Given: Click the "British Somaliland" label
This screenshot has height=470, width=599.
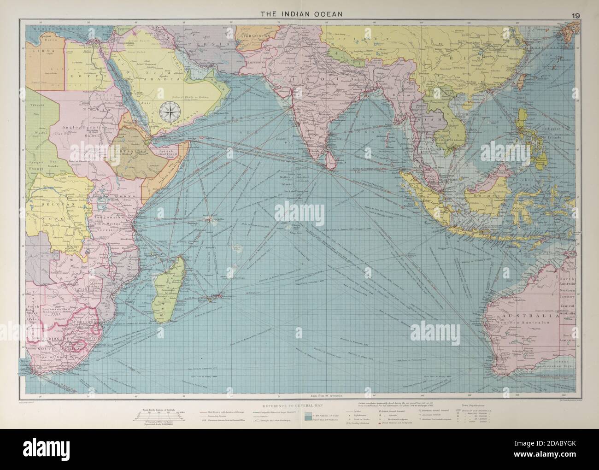Looking at the screenshot, I should (x=165, y=152).
